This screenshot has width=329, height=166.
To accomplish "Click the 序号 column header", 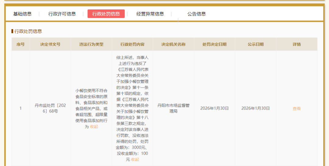I will click(x=20, y=44).
